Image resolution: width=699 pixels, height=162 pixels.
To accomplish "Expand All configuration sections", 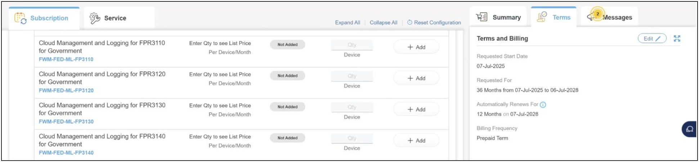I will [x=348, y=23].
